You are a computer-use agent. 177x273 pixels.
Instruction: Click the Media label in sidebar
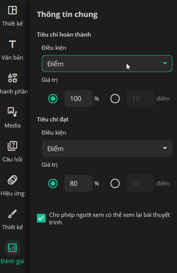12,125
